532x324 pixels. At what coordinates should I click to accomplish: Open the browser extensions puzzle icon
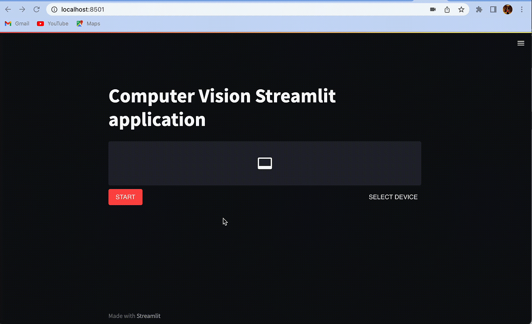[479, 9]
